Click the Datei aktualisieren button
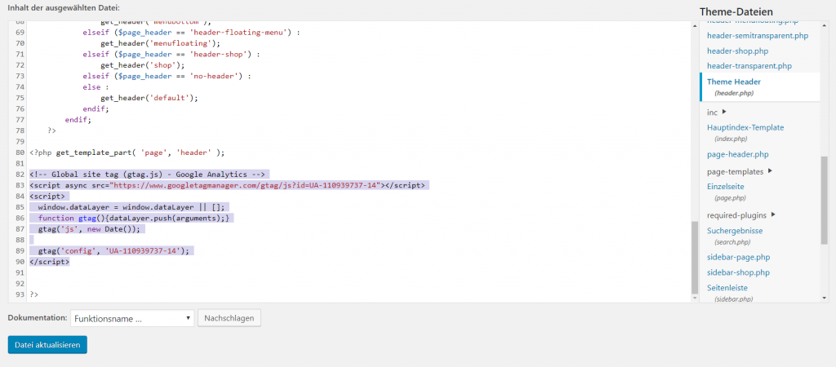The width and height of the screenshot is (836, 367). (47, 345)
